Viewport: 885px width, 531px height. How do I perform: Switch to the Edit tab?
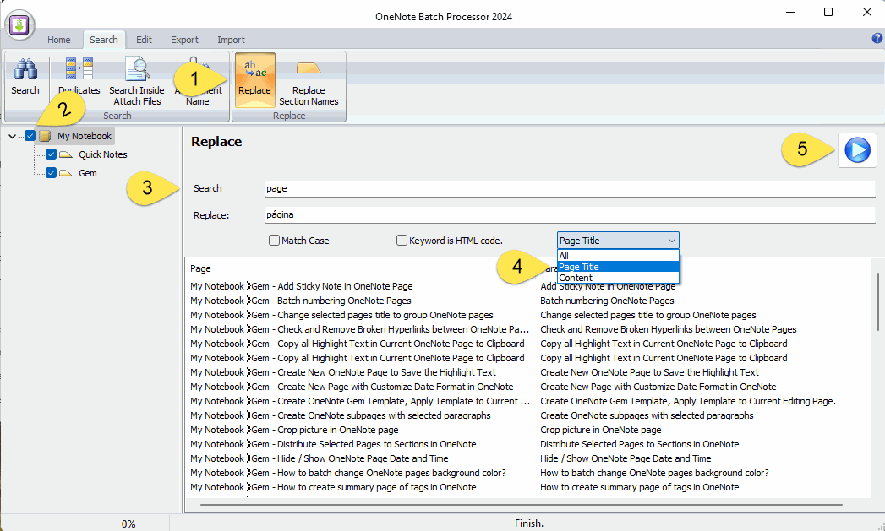144,40
